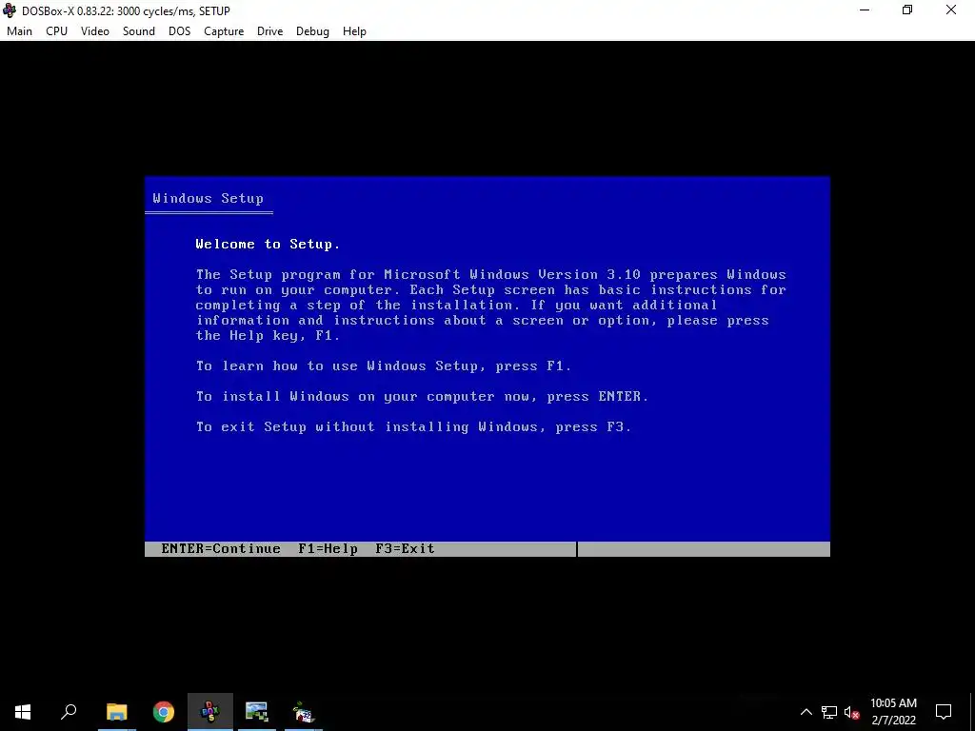Launch Google Chrome from the taskbar
Screen dimensions: 975x731
point(164,712)
